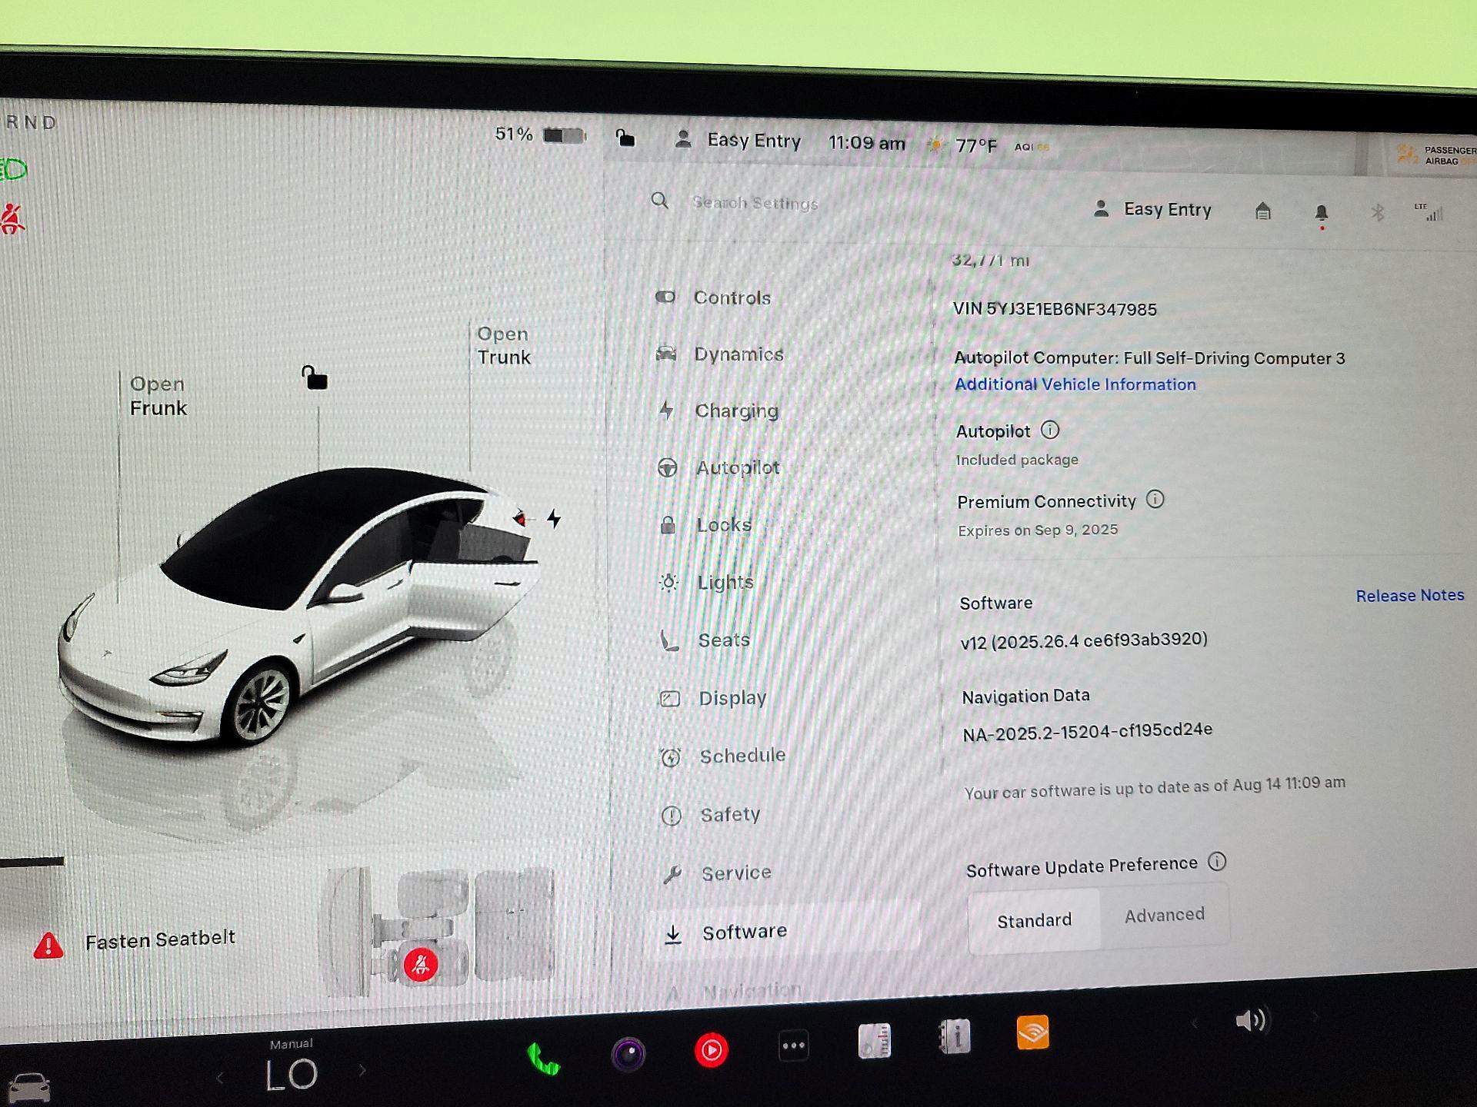Tap the Manual LO temperature display

291,1067
